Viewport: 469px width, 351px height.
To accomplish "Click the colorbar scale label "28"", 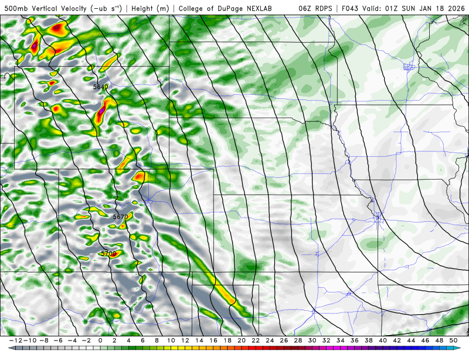I will pos(298,340).
